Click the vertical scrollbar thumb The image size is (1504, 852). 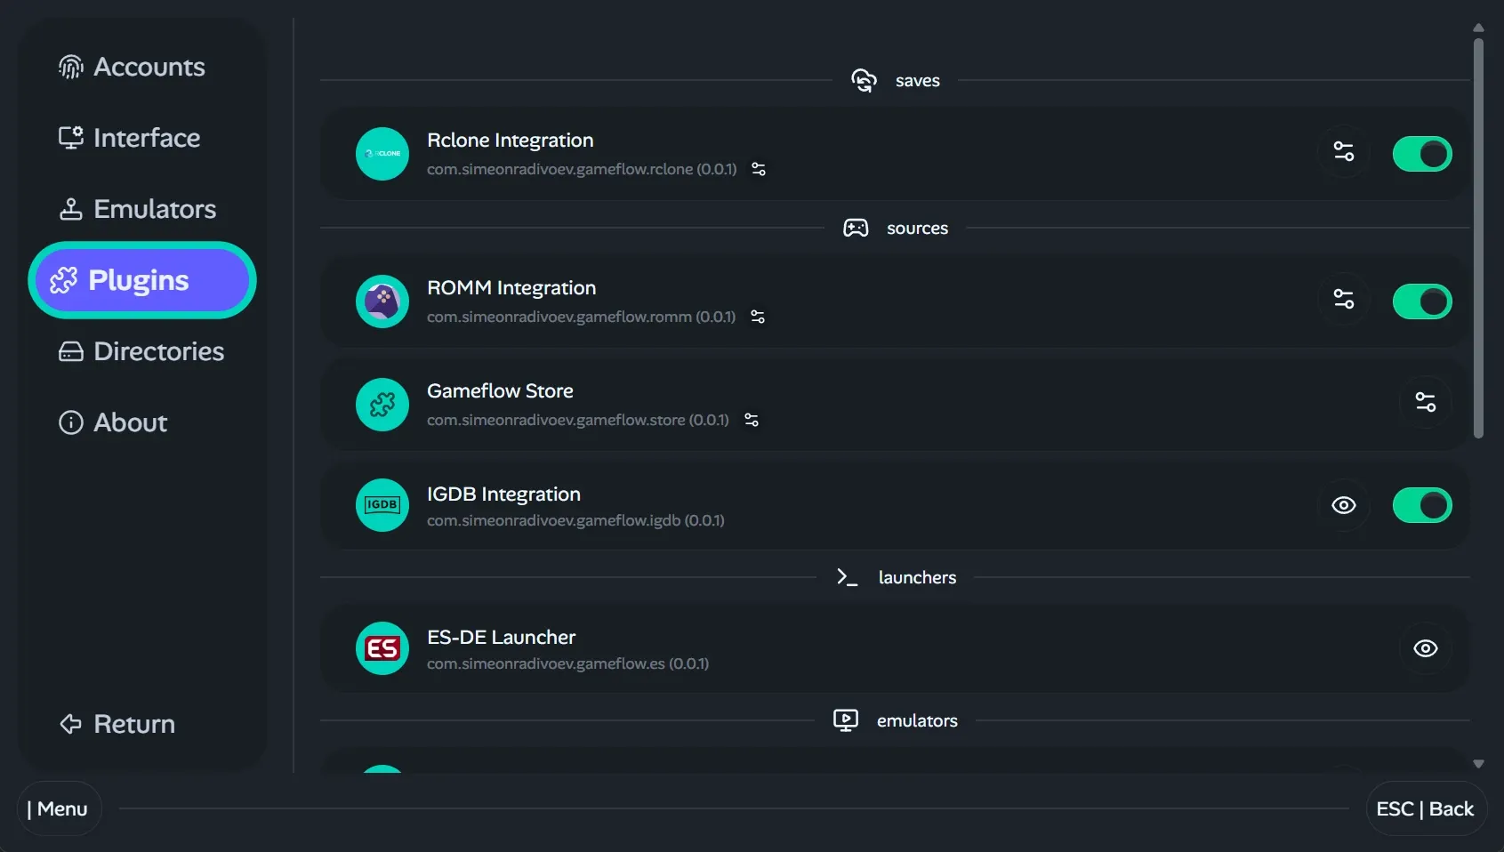(x=1478, y=238)
